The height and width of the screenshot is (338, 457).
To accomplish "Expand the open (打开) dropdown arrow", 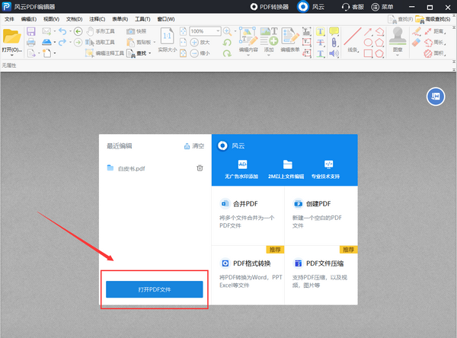I will pyautogui.click(x=12, y=55).
